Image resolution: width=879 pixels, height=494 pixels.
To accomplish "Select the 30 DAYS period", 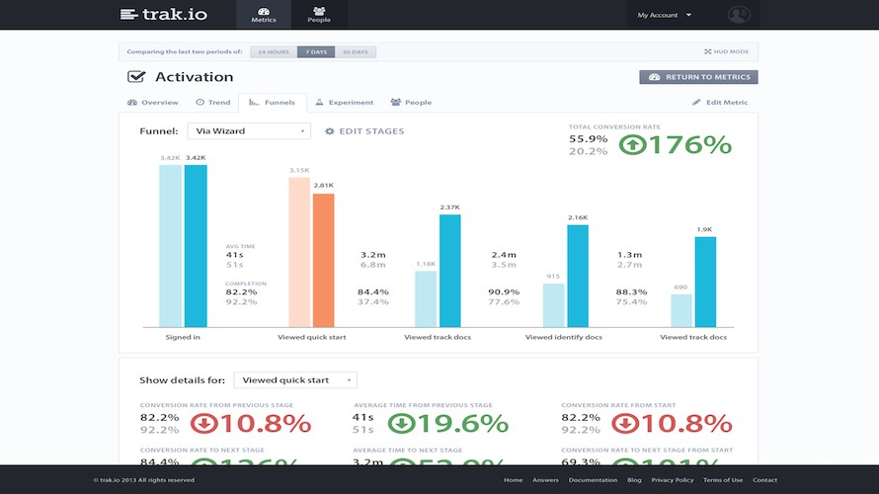I will pyautogui.click(x=356, y=52).
